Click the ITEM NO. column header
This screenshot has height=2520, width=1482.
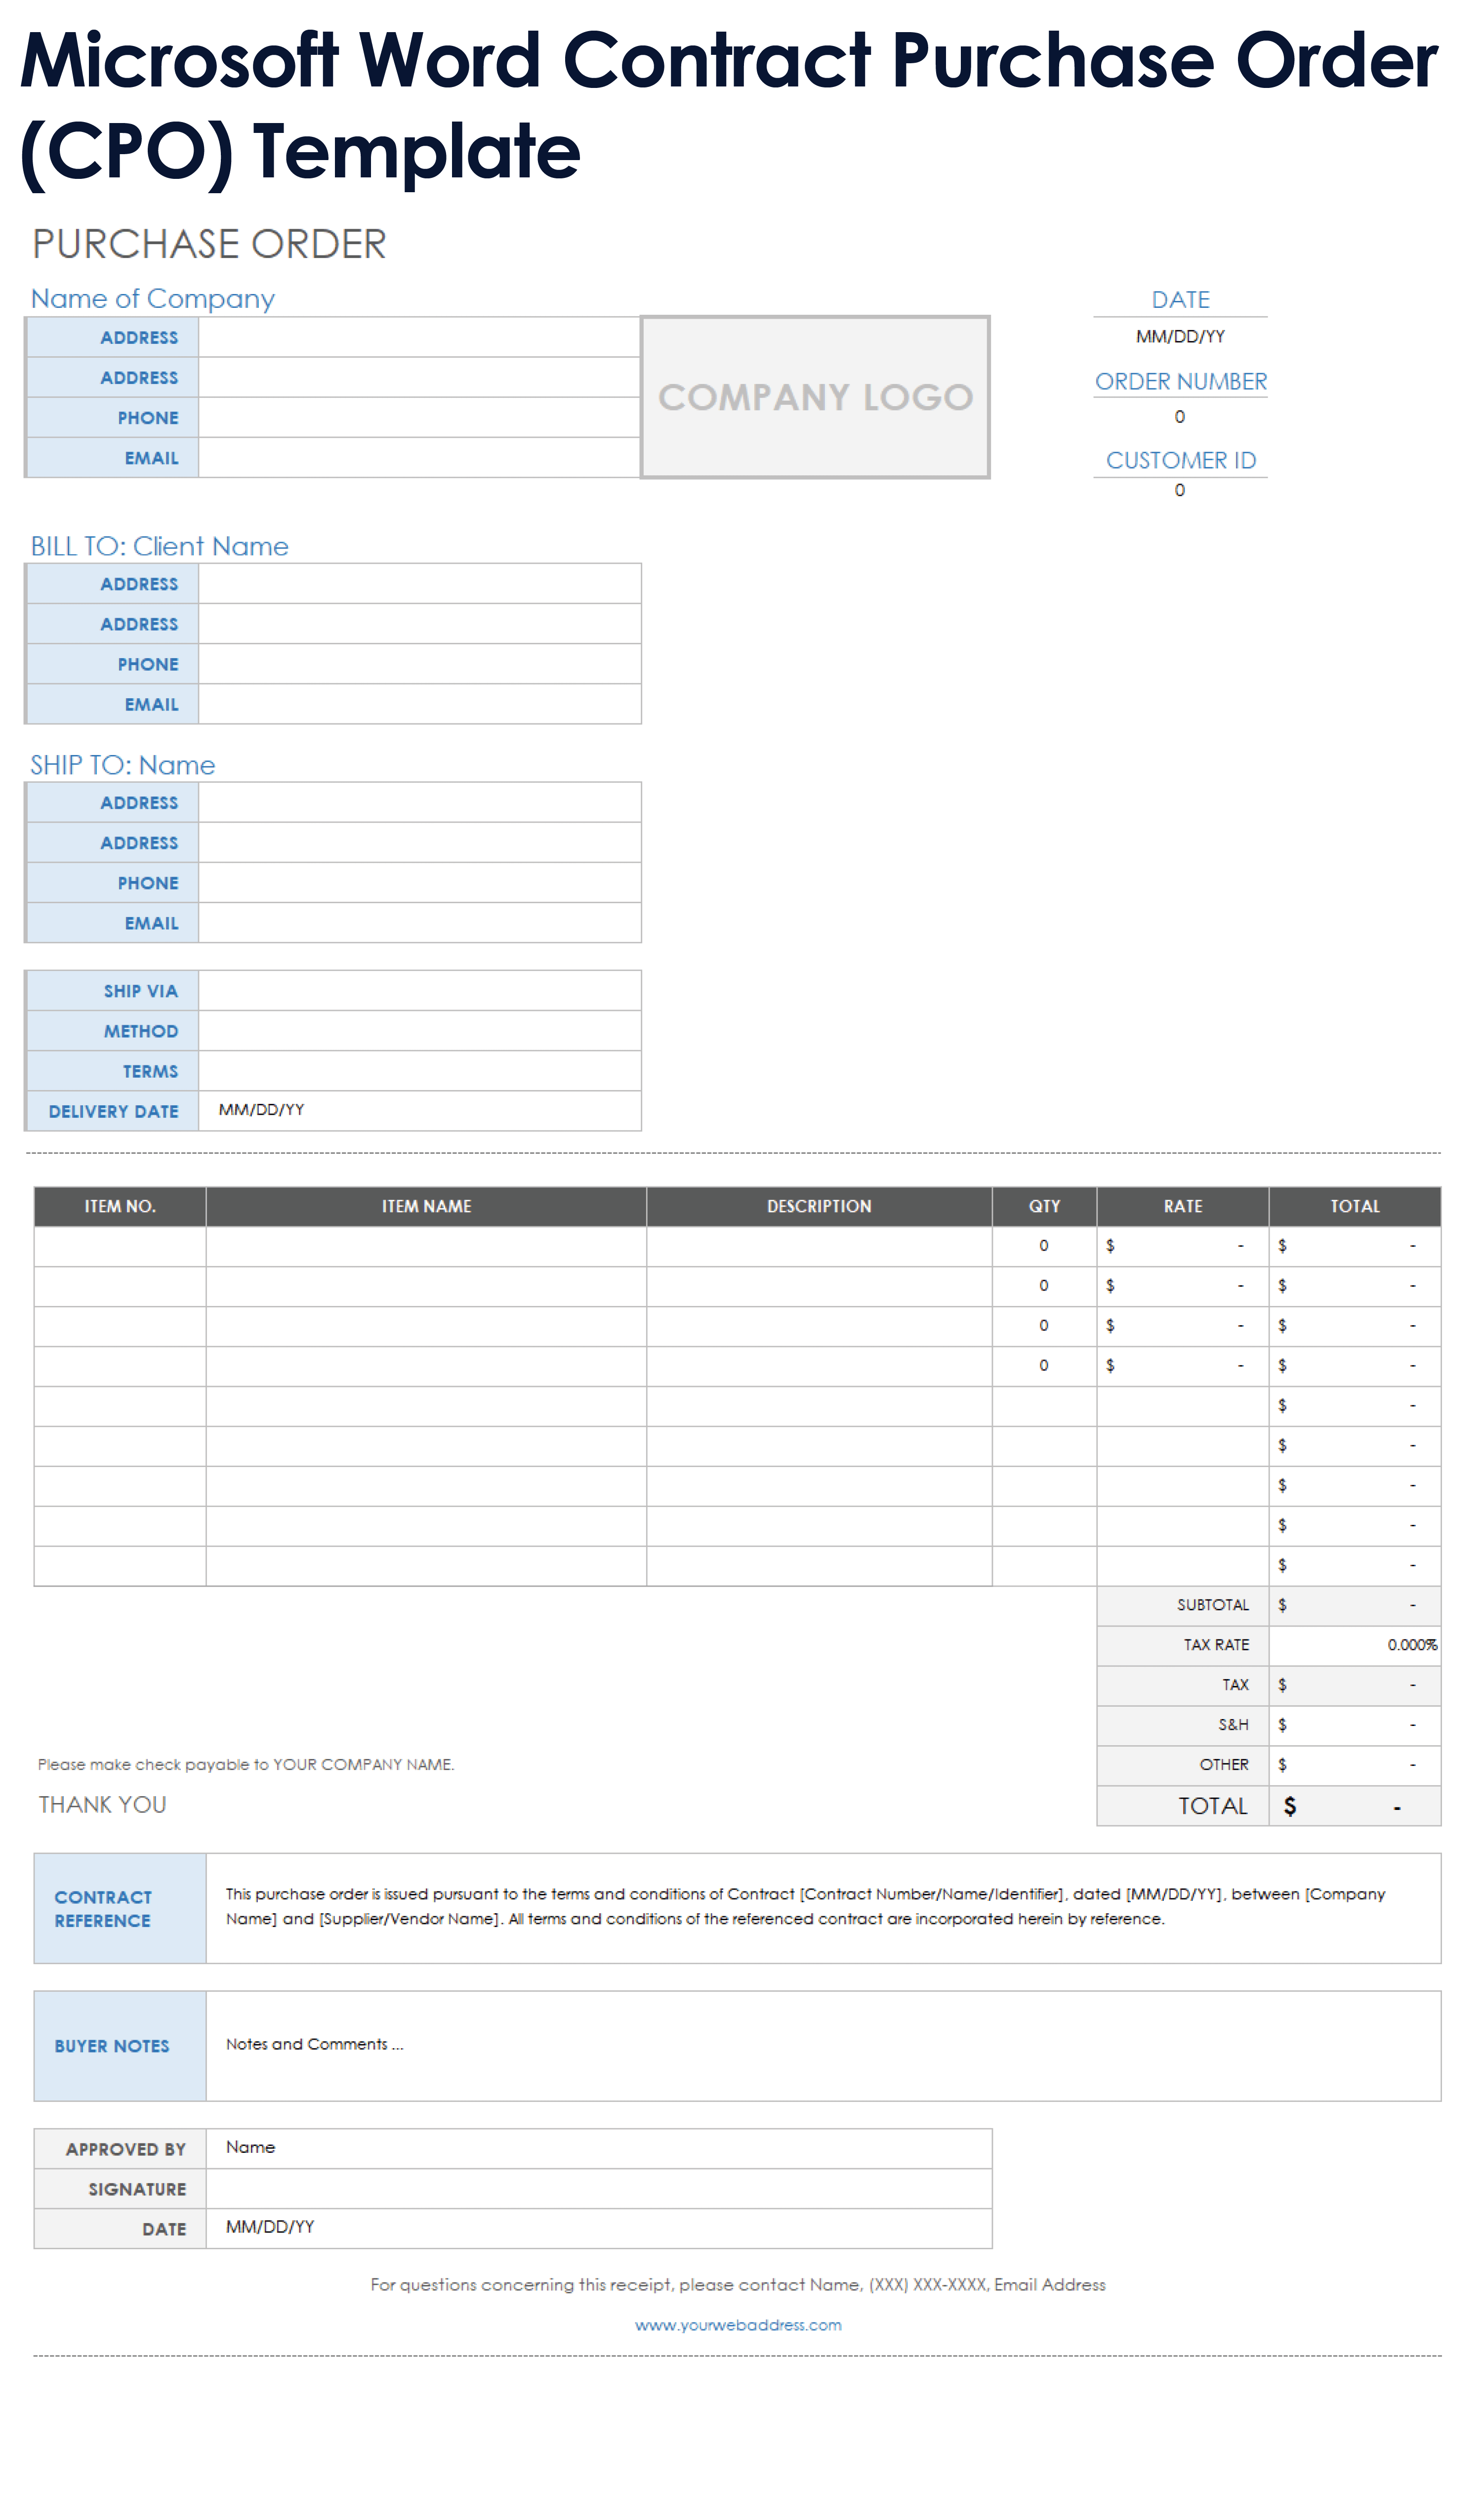click(120, 1206)
